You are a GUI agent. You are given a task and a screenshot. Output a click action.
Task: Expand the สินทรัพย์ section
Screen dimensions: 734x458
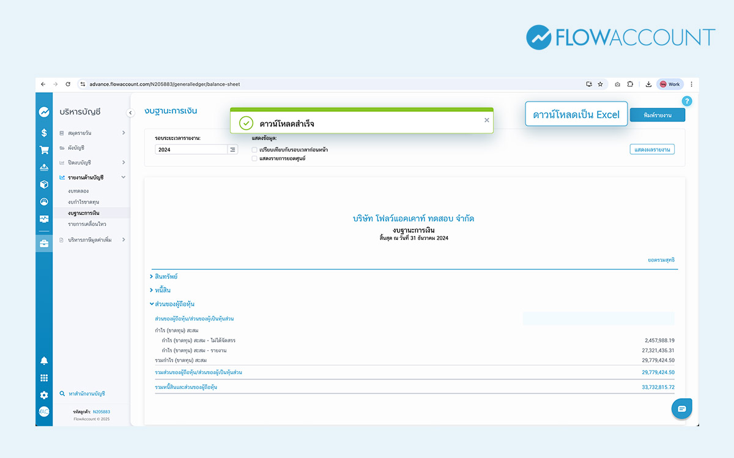(164, 277)
